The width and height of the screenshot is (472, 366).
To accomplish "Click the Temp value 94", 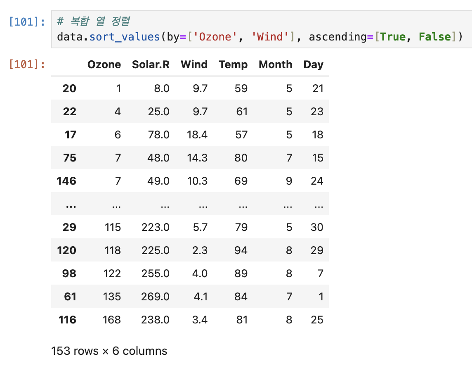I will coord(241,250).
